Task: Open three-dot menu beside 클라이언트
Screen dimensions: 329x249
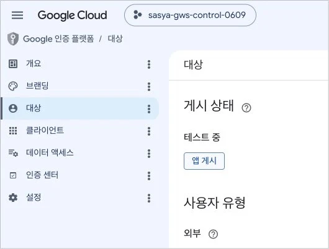Action: 149,131
